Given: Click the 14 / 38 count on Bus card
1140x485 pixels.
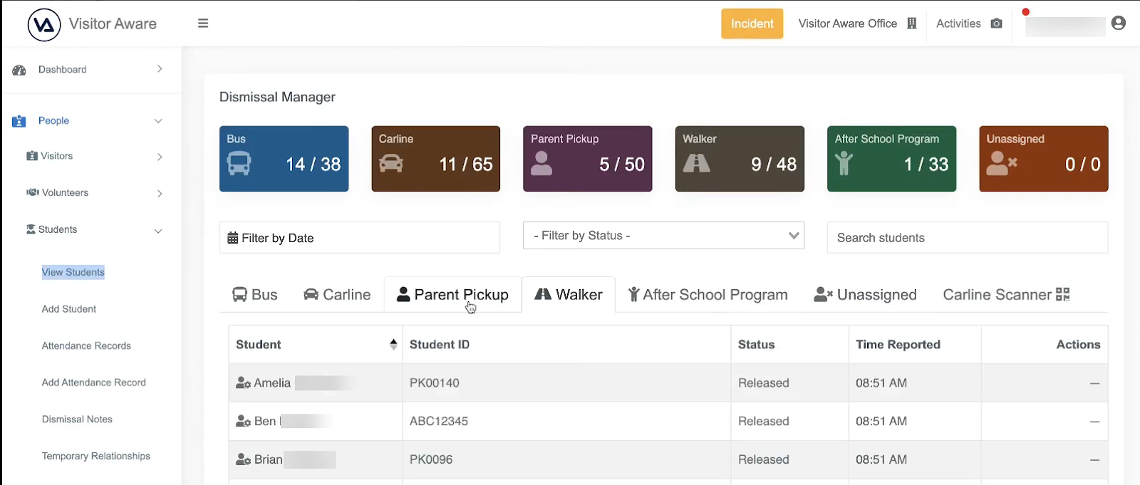Looking at the screenshot, I should point(313,164).
